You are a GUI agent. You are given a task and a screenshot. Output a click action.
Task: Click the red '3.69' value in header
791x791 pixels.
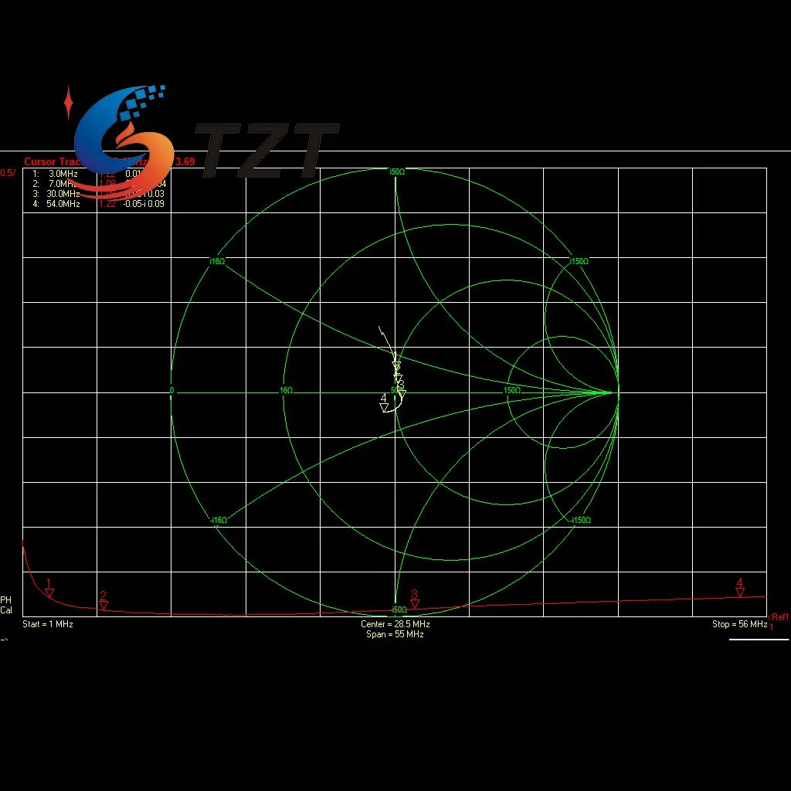pyautogui.click(x=185, y=162)
